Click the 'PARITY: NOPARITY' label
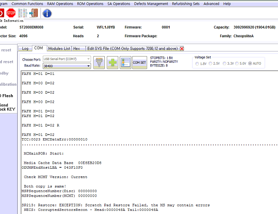This screenshot has height=214, width=278. 164,62
